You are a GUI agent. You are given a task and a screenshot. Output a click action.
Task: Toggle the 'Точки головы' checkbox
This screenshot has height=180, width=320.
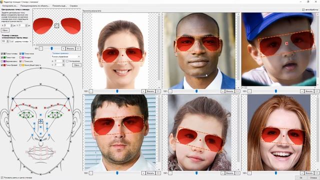tap(2, 53)
